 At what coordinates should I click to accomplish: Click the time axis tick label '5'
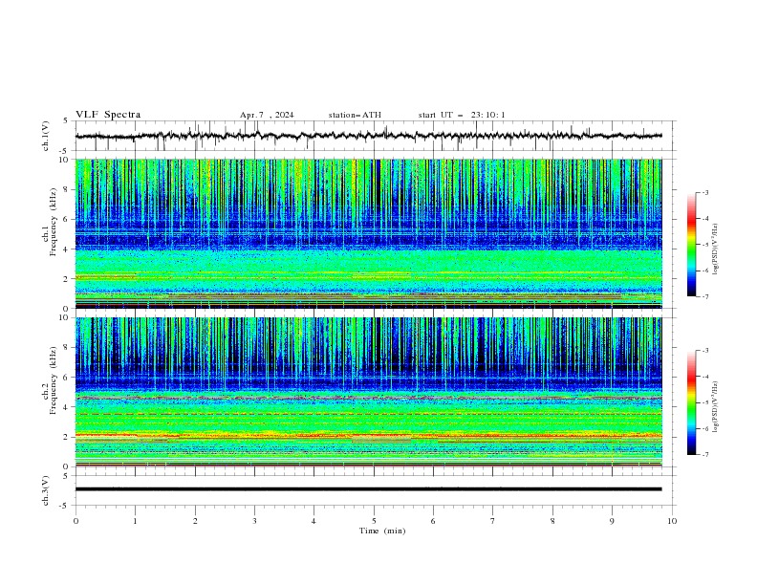(374, 521)
